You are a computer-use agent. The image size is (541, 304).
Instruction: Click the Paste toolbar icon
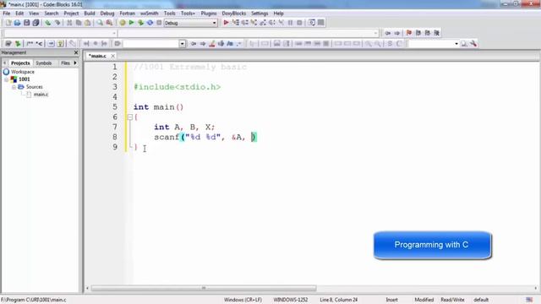(88, 23)
